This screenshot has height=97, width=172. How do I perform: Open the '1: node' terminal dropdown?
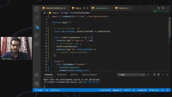click(131, 75)
